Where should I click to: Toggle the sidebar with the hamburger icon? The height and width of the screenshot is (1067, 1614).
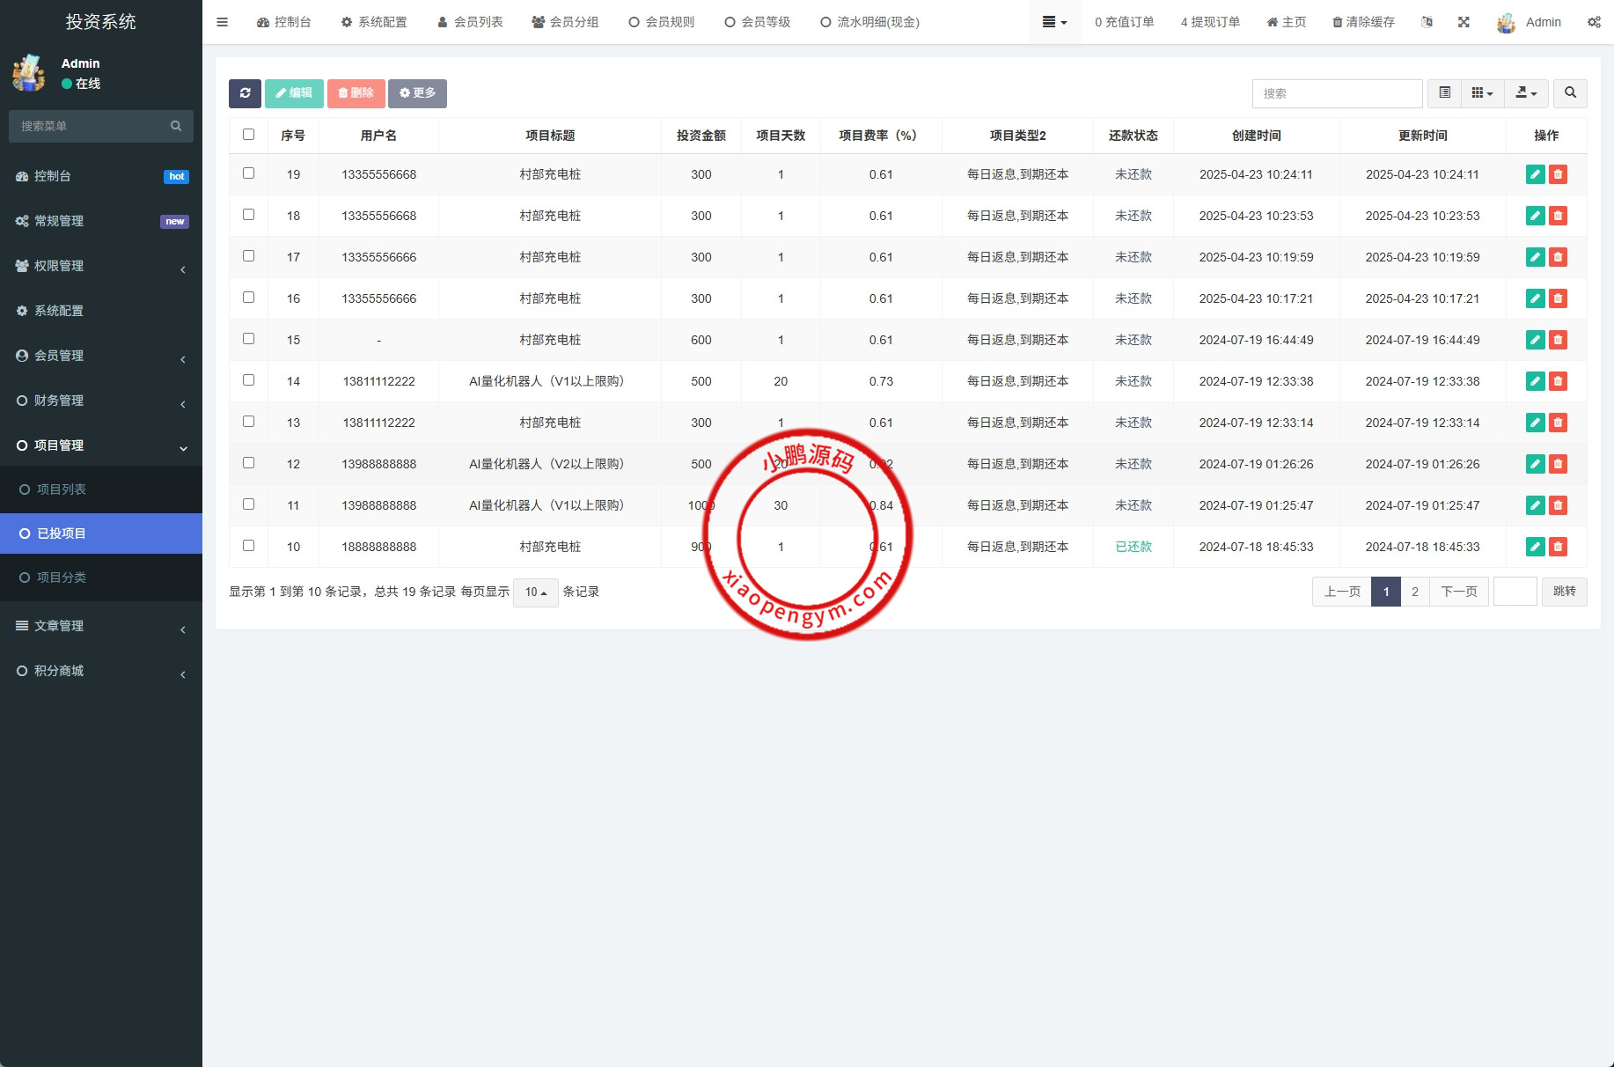[222, 22]
